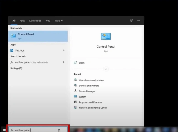The height and width of the screenshot is (132, 178).
Task: Expand the Settings app result arrow
Action: pos(63,50)
